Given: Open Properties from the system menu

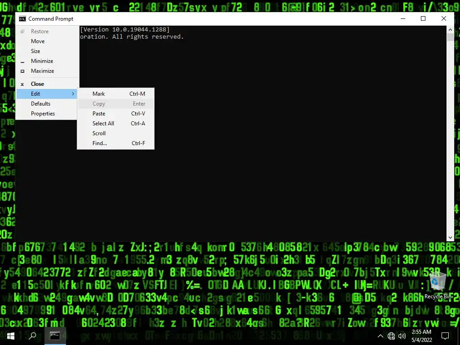Looking at the screenshot, I should click(47, 114).
